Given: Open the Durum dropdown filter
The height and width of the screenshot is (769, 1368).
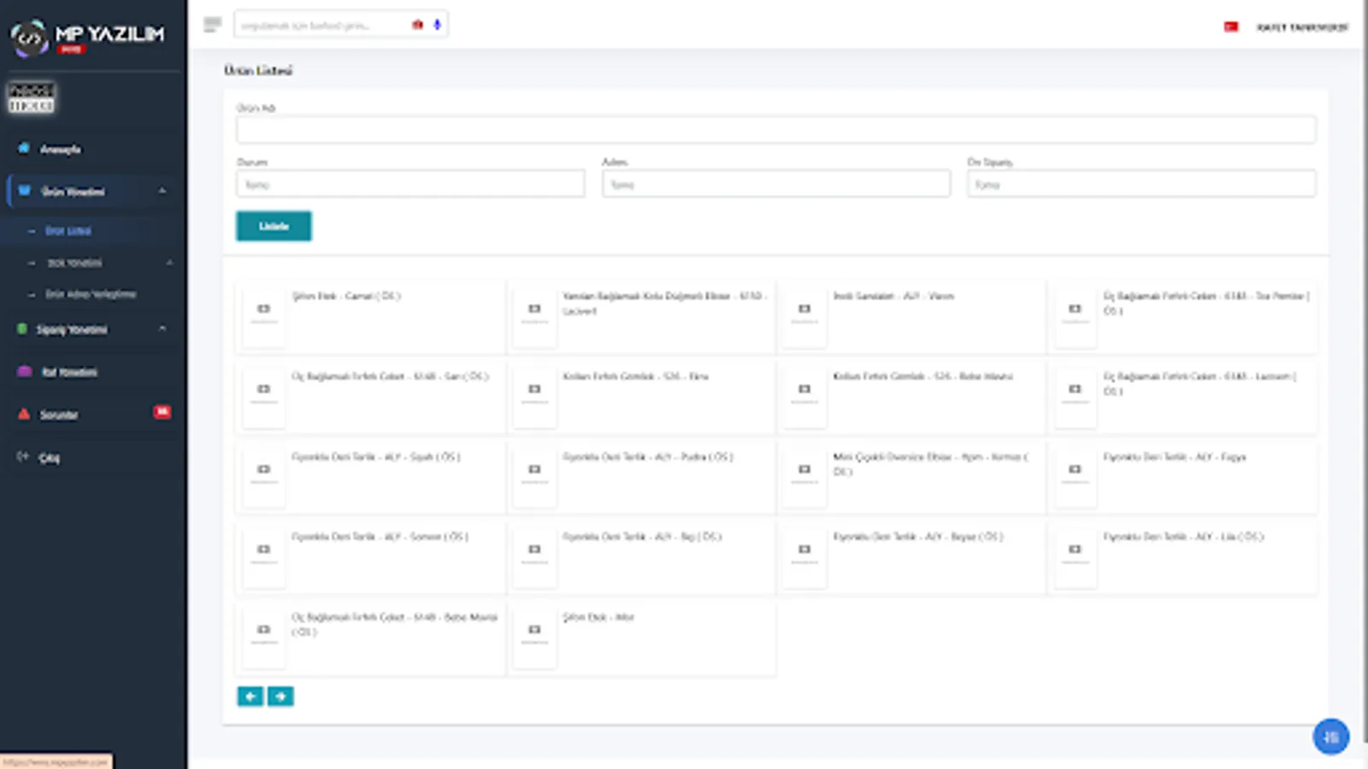Looking at the screenshot, I should 410,183.
